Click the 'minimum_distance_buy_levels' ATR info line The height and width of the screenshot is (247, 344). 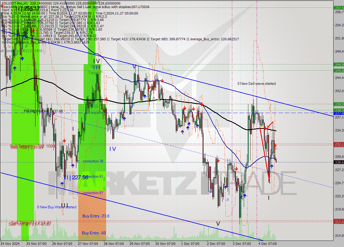click(45, 42)
